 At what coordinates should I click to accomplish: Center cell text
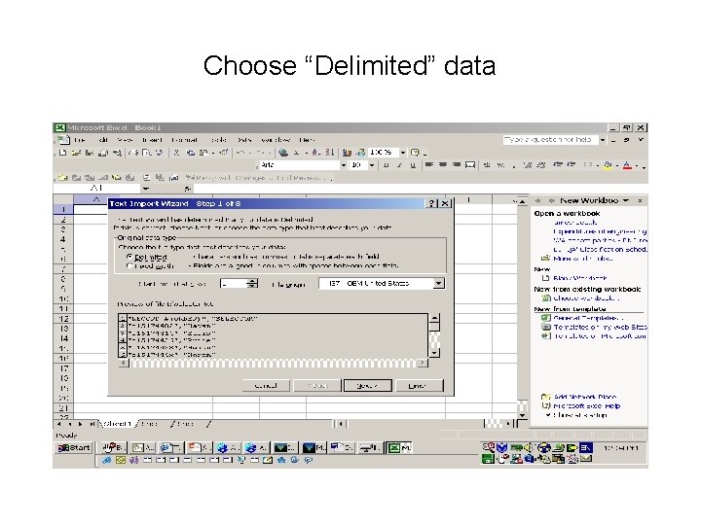coord(443,165)
